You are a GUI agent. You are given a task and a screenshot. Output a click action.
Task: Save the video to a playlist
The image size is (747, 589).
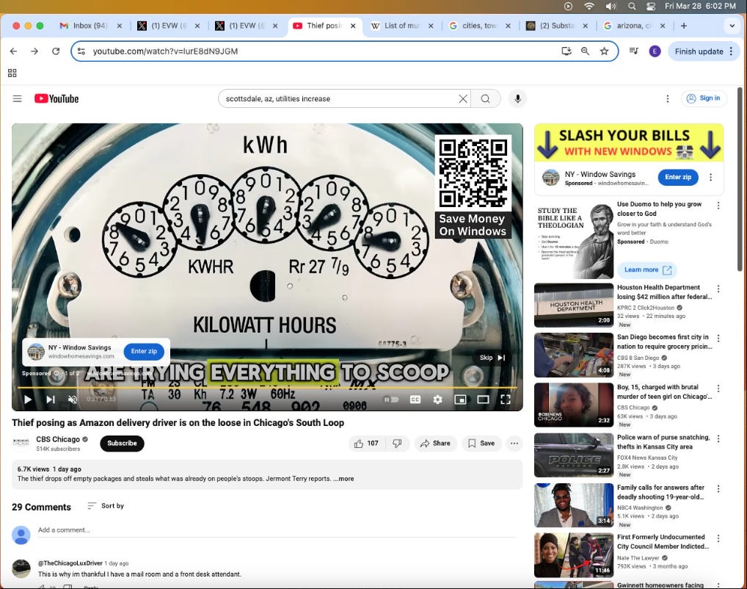click(x=481, y=444)
